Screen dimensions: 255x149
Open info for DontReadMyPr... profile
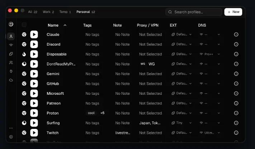point(236,64)
